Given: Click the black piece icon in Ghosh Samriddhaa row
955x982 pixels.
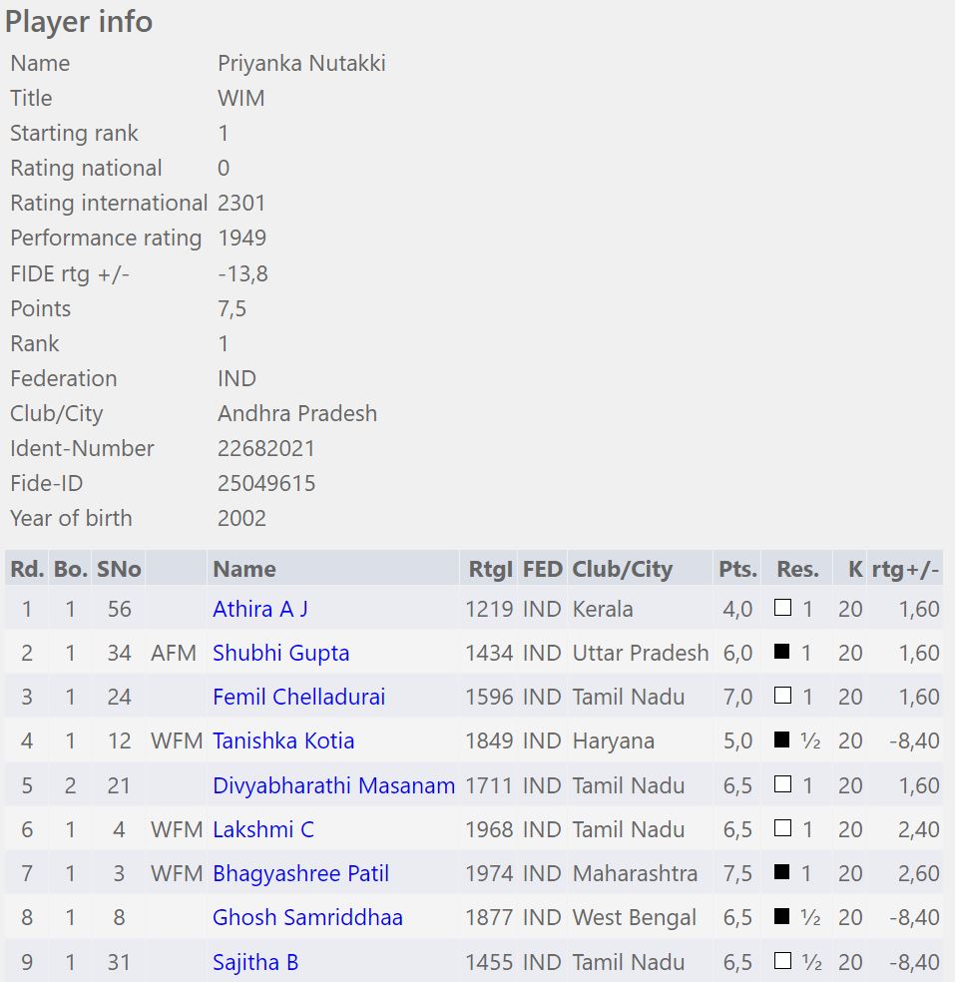Looking at the screenshot, I should click(782, 917).
